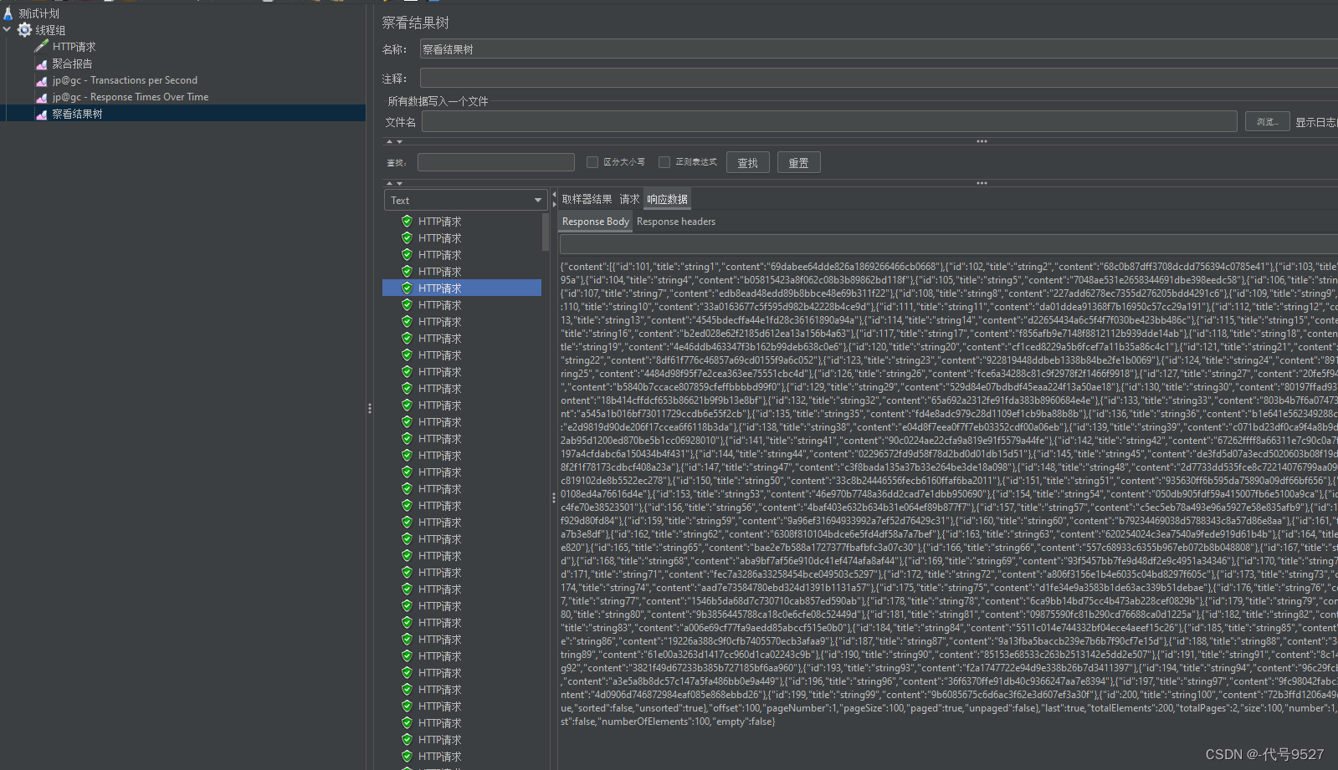Open the Response headers sub-tab

pos(676,222)
